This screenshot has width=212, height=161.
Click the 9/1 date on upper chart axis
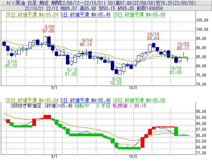54,88
